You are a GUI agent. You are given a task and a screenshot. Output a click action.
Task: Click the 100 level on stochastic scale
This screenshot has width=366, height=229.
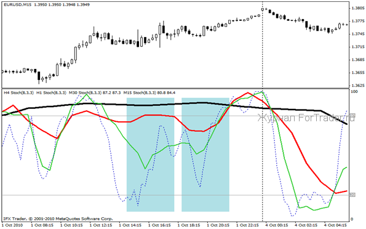coord(354,92)
